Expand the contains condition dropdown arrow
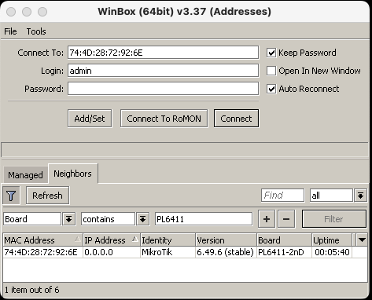Screen dimensions: 372x300 (142, 219)
